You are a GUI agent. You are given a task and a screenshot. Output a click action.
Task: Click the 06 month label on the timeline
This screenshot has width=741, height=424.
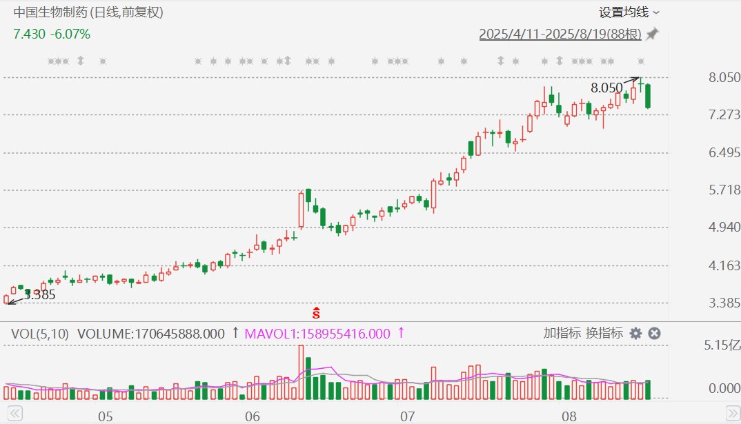click(x=253, y=416)
